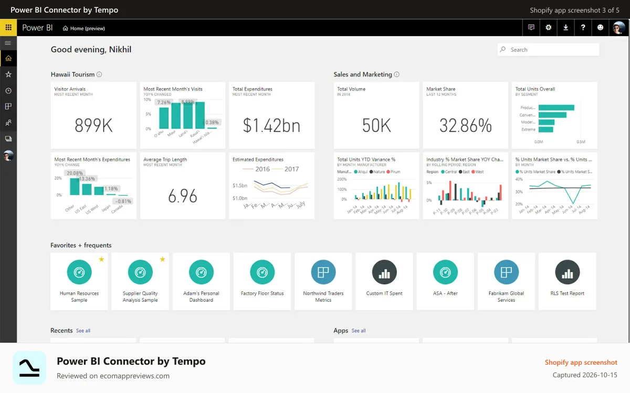Open % Units Market Share vs. tile
Viewport: 630px width, 393px height.
tap(554, 185)
